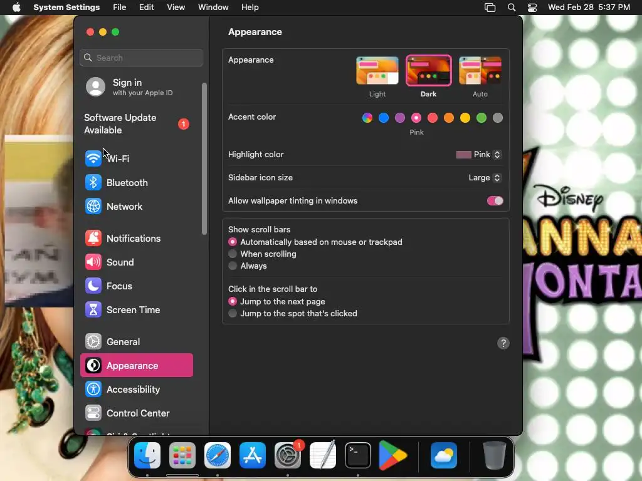Click Sign in with your Apple ID

[x=136, y=87]
